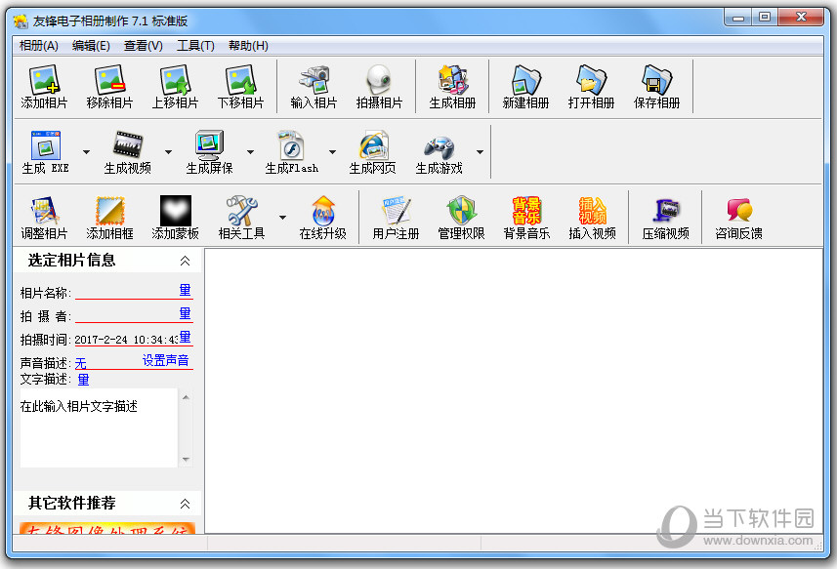Click description box scroll up arrow
This screenshot has height=569, width=837.
[186, 397]
